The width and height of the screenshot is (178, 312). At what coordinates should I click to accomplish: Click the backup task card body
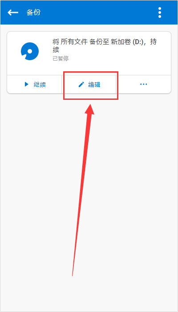89,53
